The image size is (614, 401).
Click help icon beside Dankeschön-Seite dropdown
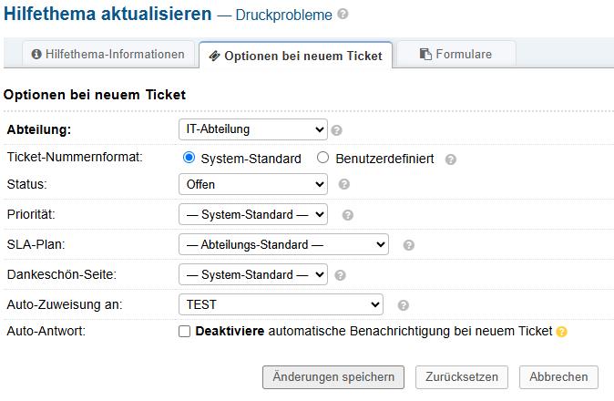coord(339,275)
